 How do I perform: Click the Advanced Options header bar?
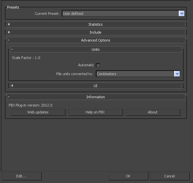click(x=96, y=40)
